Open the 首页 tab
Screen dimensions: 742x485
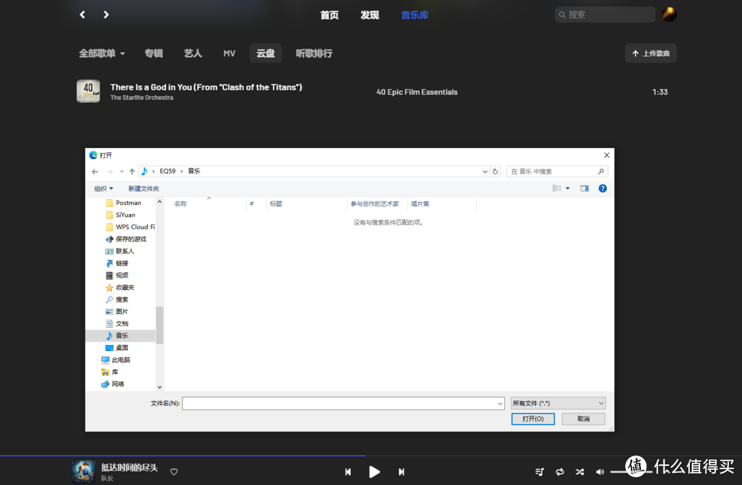point(329,15)
